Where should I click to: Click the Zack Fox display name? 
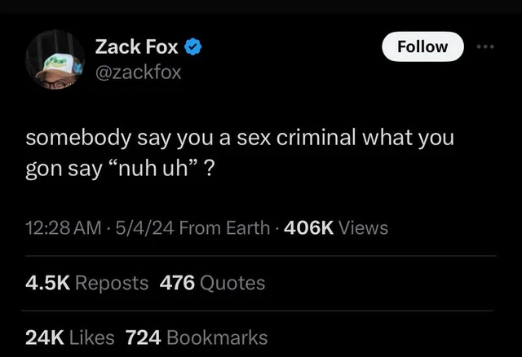click(x=136, y=47)
